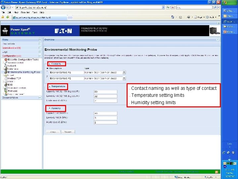Click the BMS gear icon in tree
Viewport: 238px width, 179px height.
6,85
